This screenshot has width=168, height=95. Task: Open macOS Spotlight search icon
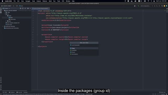[x=151, y=1]
